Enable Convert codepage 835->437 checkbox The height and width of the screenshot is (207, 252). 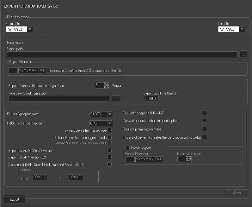(205, 113)
